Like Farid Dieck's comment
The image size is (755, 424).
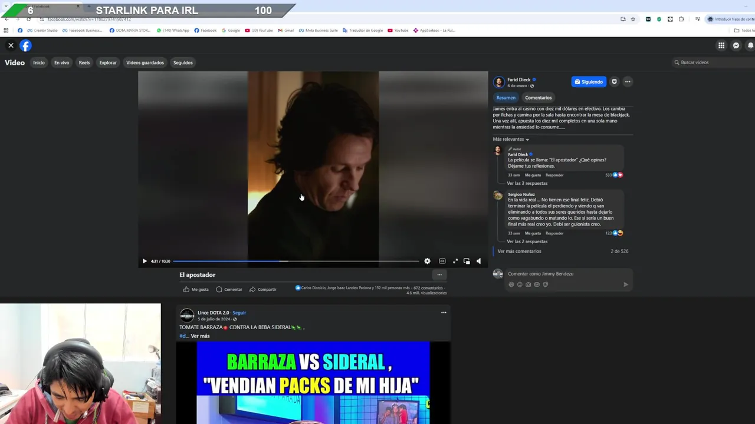[533, 175]
